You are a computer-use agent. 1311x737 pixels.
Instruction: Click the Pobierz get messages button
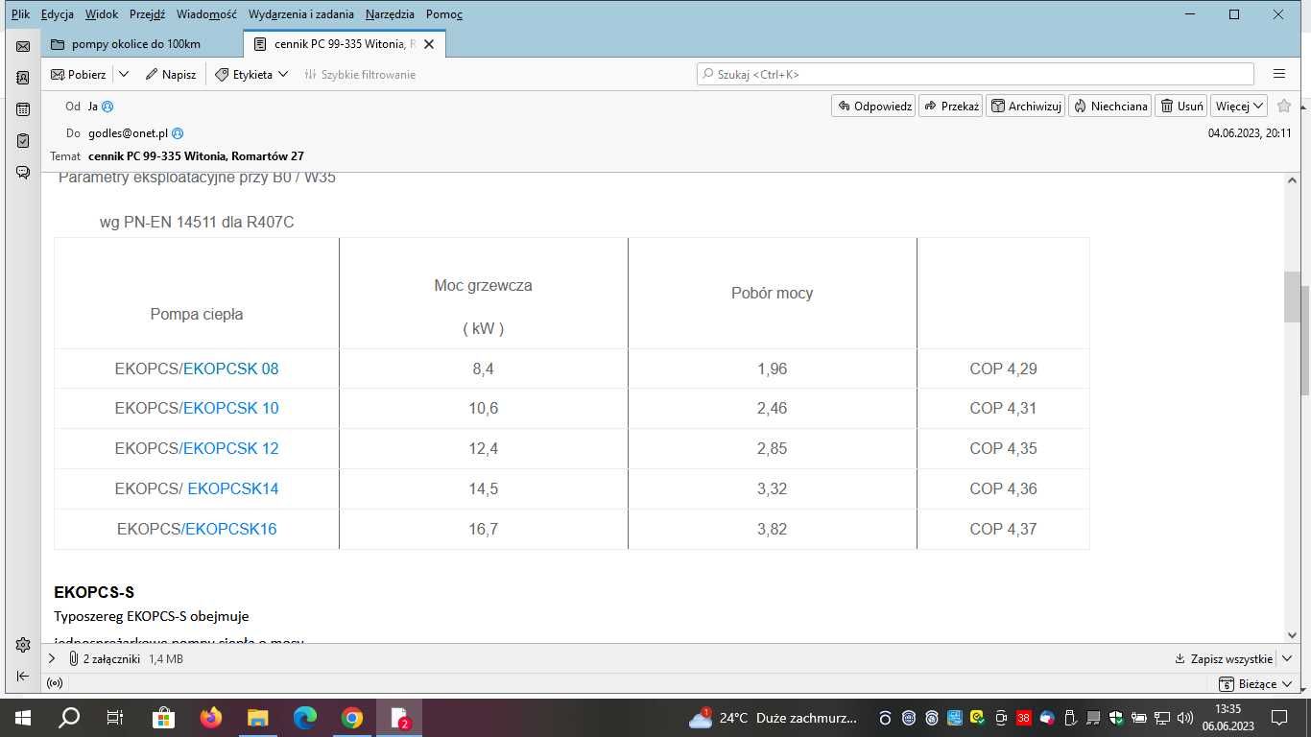[78, 74]
